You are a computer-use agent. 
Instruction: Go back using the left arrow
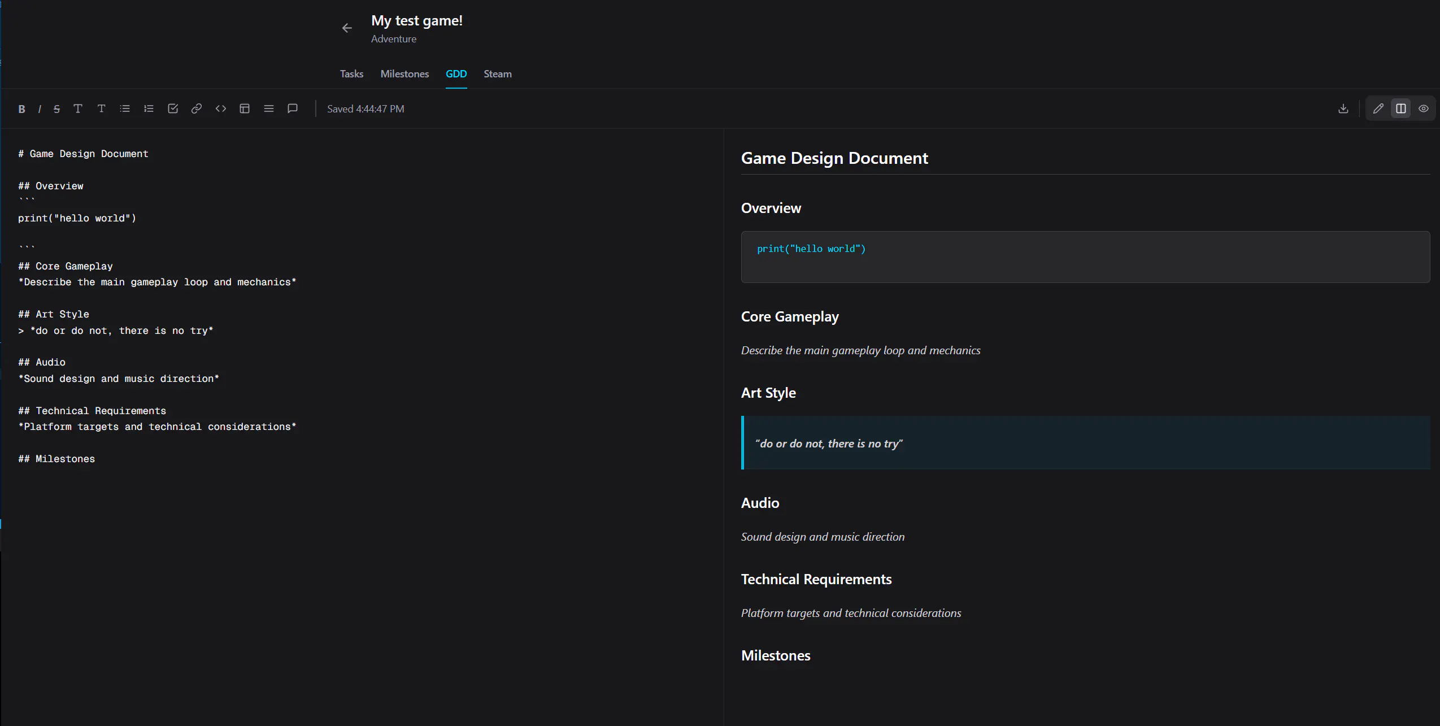pos(347,28)
